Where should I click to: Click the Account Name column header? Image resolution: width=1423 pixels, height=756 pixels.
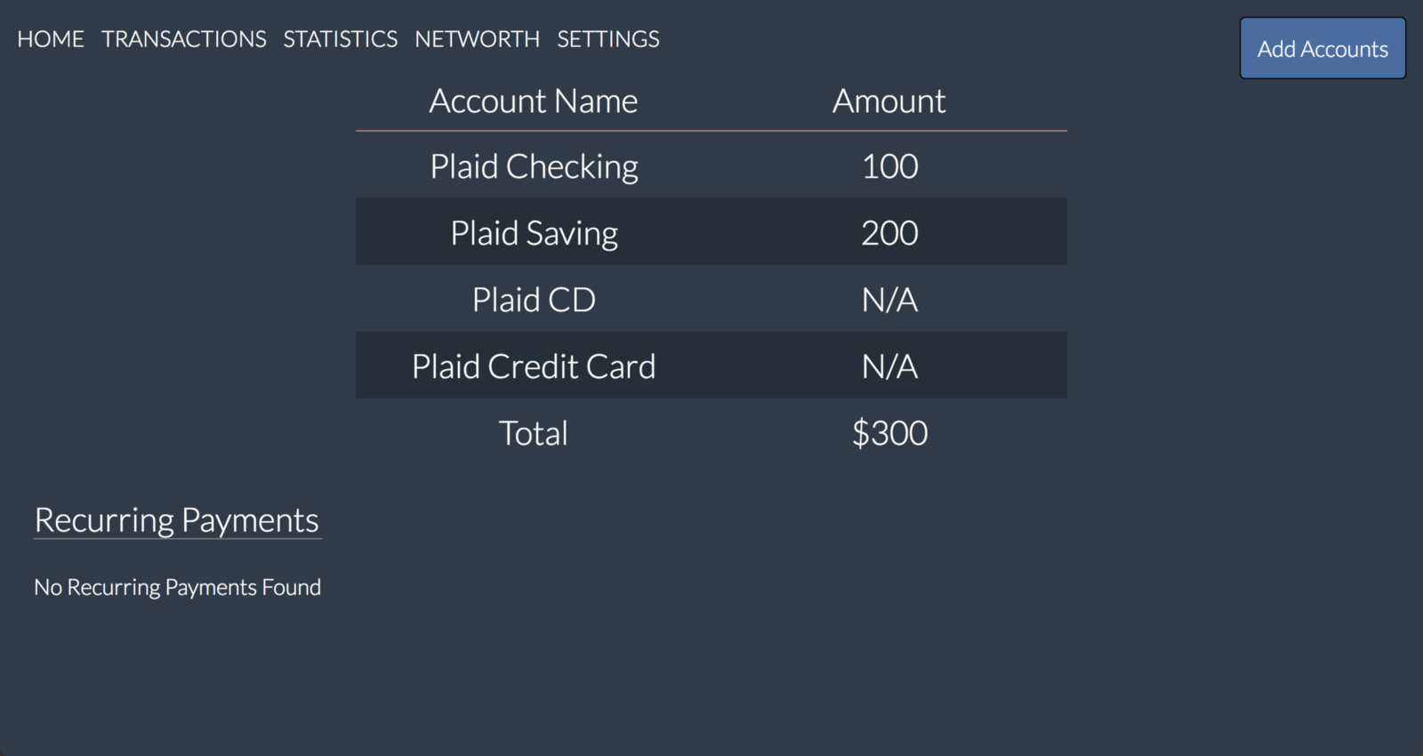click(534, 101)
